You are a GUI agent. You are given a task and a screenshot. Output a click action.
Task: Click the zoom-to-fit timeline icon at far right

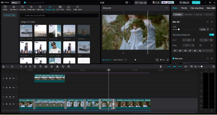[214, 67]
